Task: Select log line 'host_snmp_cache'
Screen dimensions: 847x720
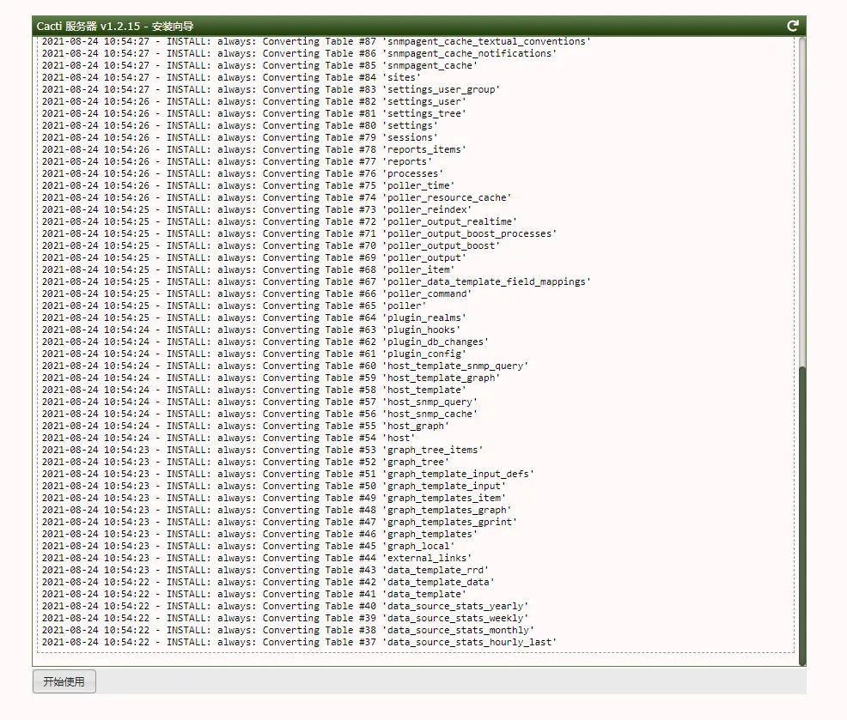Action: click(x=259, y=414)
